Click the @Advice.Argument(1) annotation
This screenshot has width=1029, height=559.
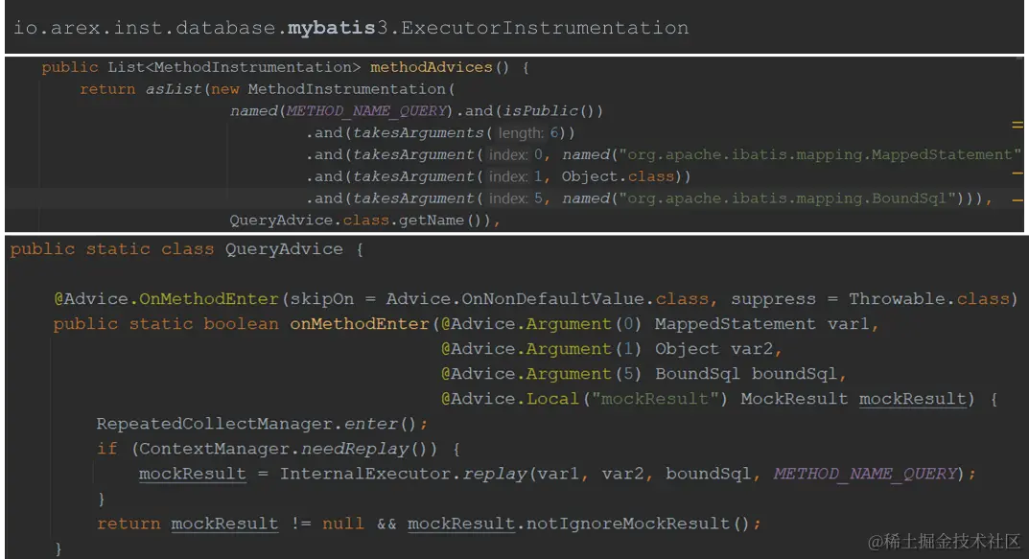(542, 349)
